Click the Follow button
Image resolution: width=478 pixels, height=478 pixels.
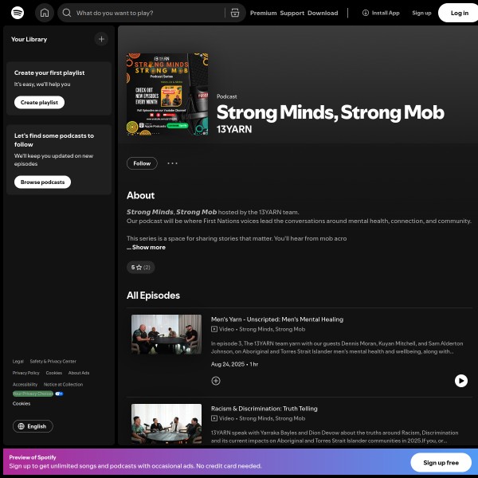[x=142, y=163]
